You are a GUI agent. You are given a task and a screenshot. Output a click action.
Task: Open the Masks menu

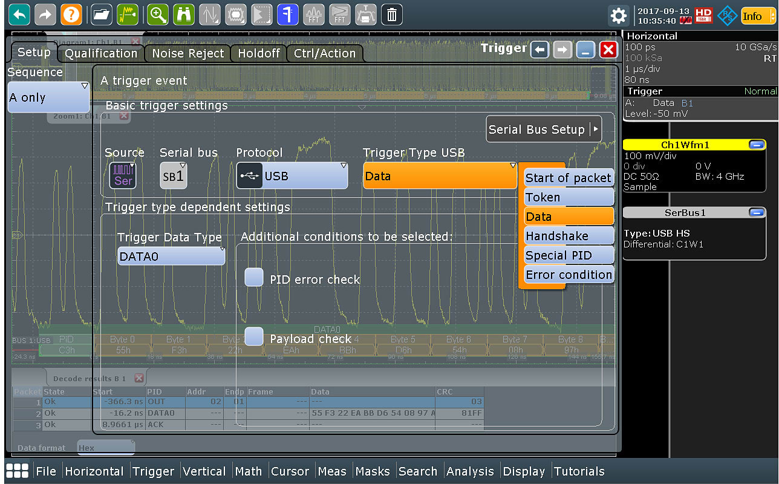coord(373,471)
